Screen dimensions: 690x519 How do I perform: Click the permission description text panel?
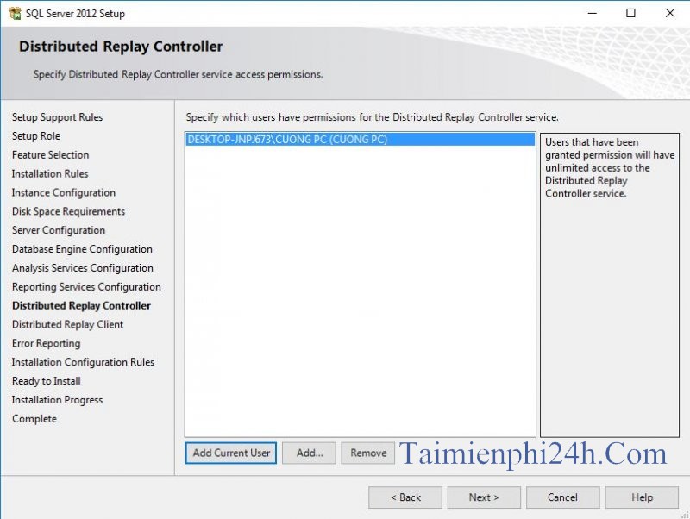click(610, 285)
